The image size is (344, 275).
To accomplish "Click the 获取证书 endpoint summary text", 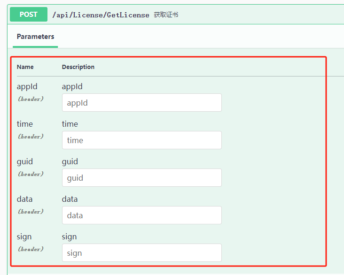I will [166, 15].
